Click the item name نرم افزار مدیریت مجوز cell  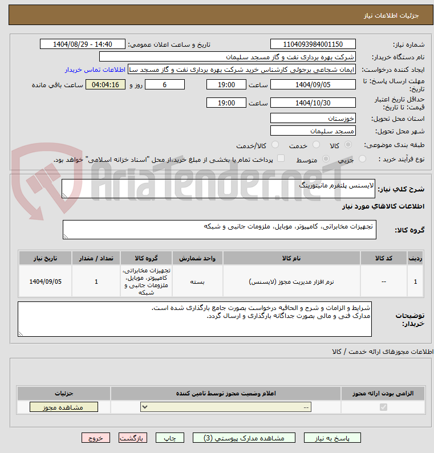click(x=291, y=281)
